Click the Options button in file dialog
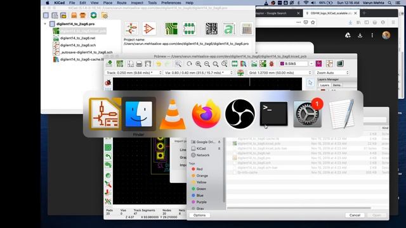Image resolution: width=406 pixels, height=228 pixels. [199, 215]
